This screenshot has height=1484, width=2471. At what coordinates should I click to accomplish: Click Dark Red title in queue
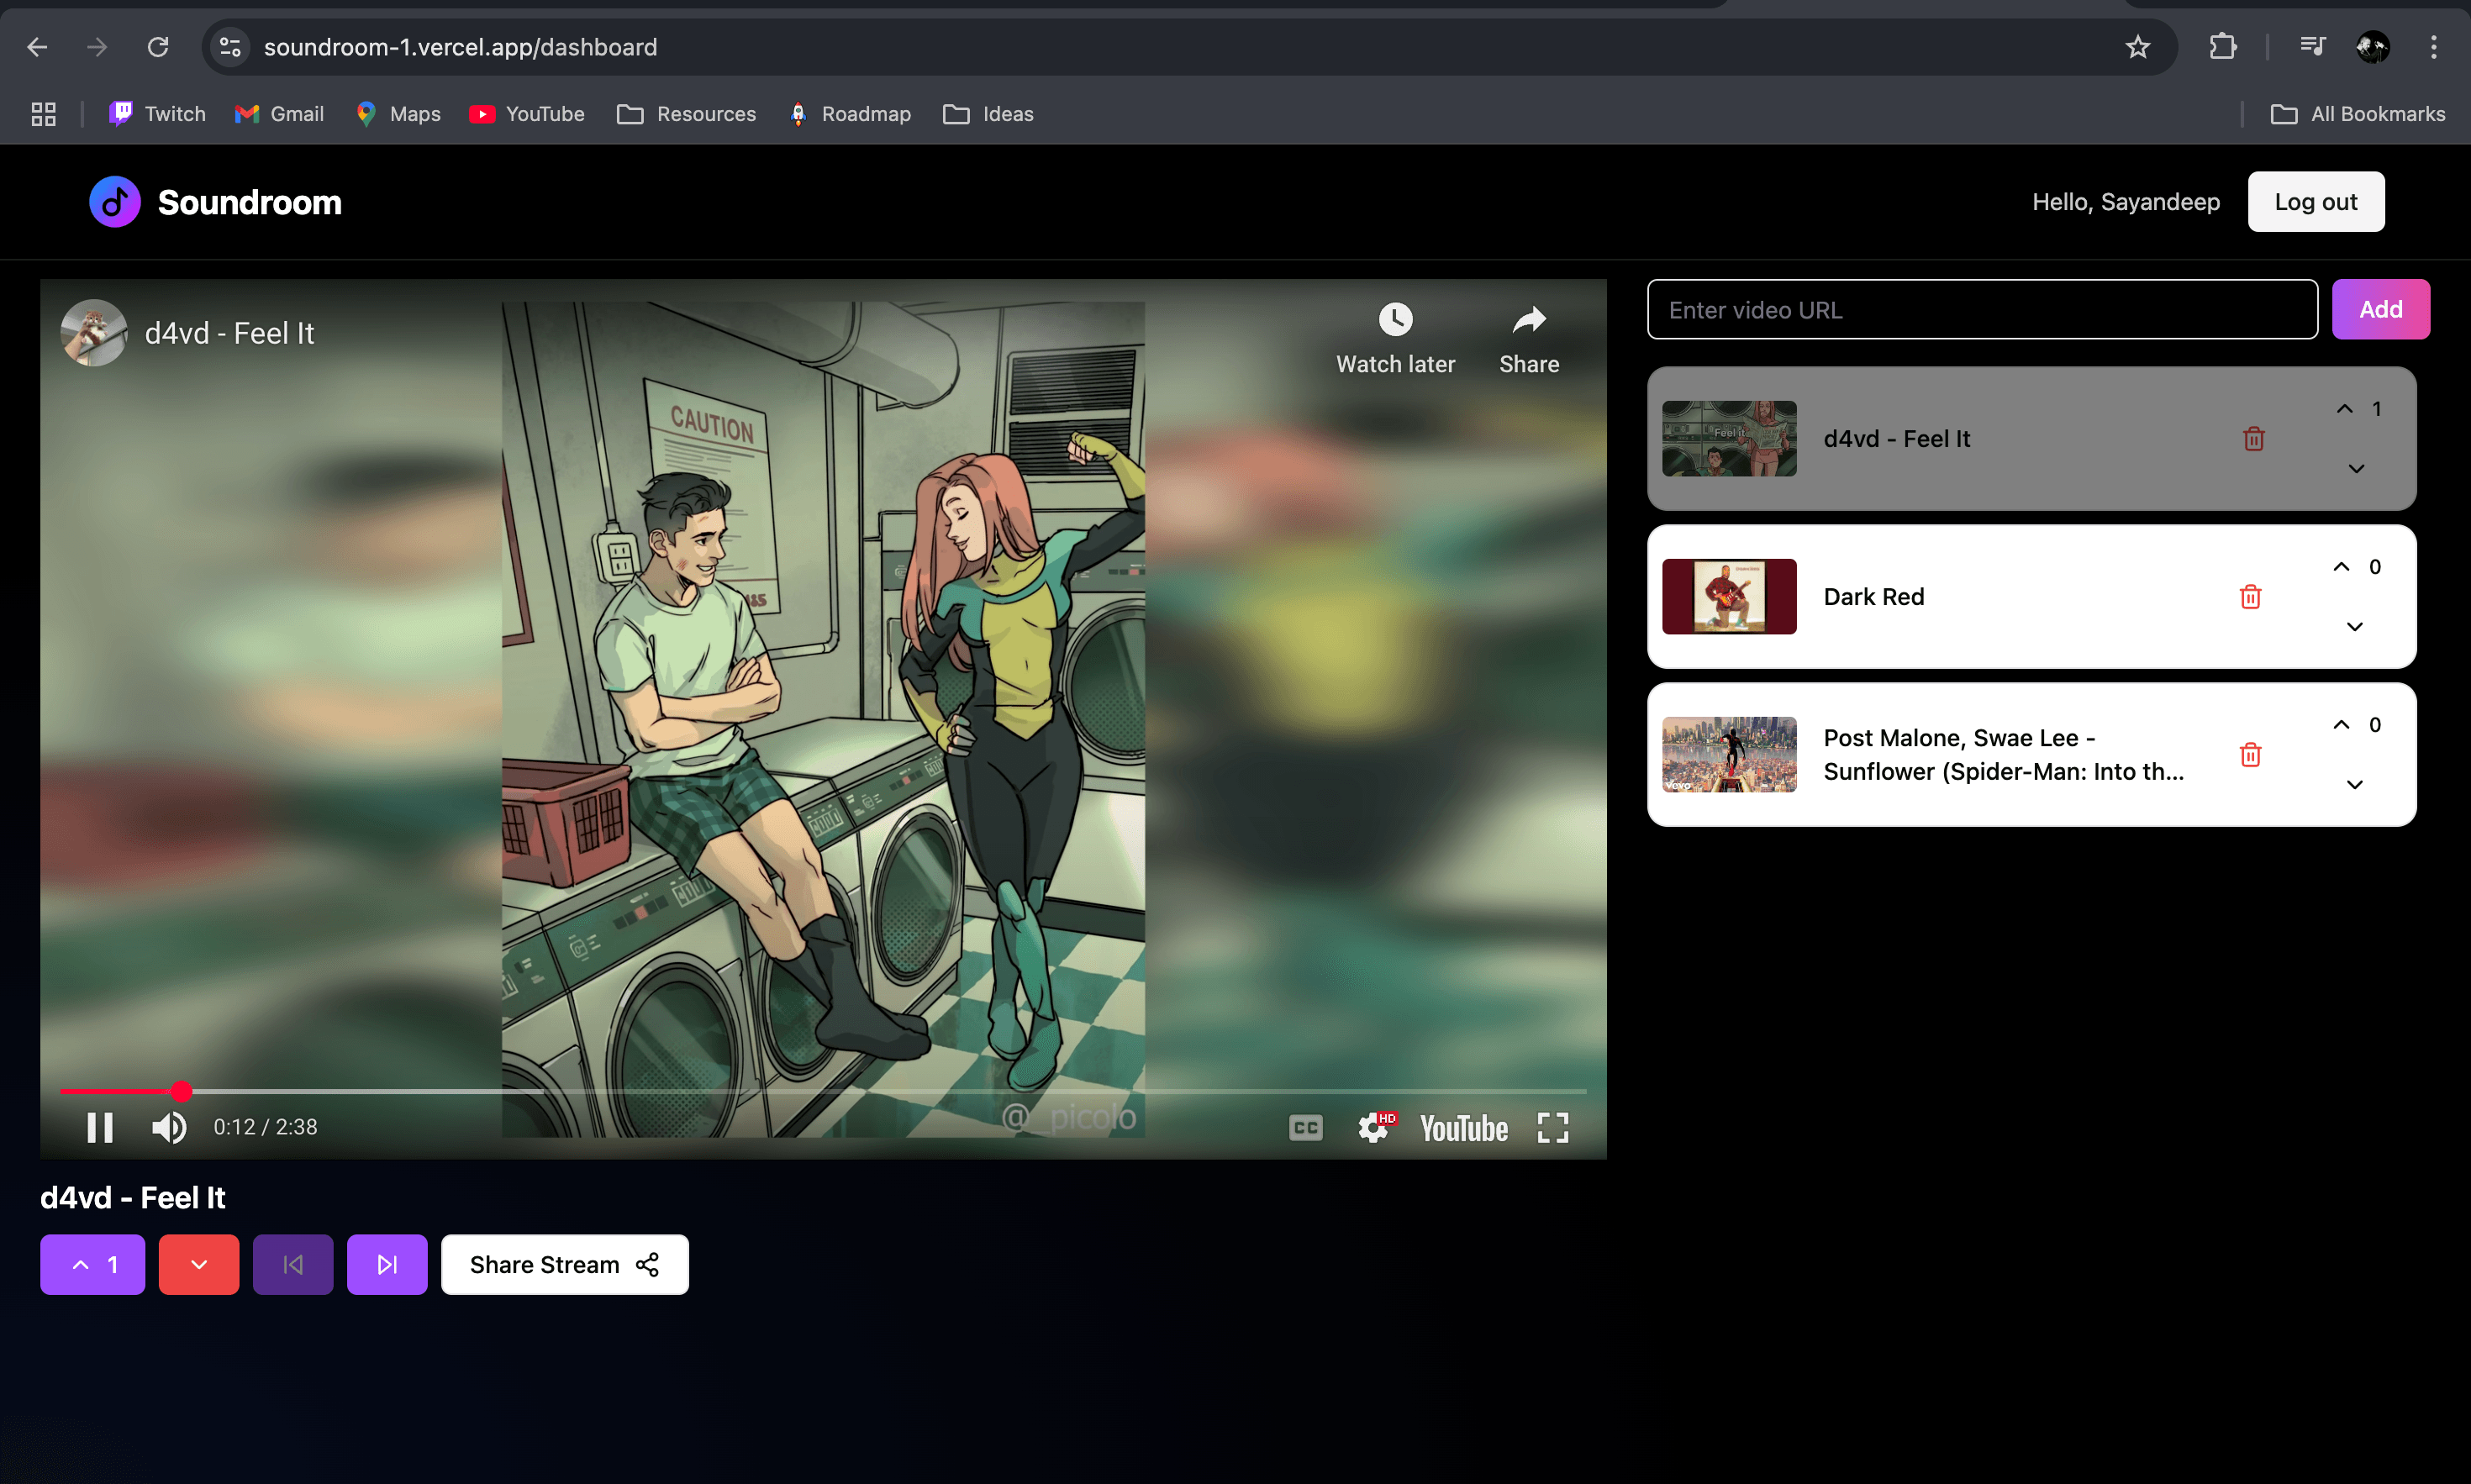[x=1874, y=597]
